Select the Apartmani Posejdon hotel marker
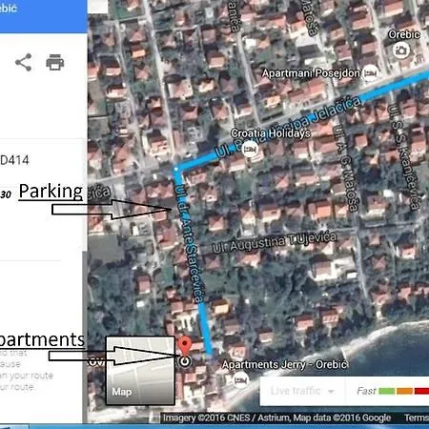Viewport: 429px width, 429px height. coord(370,73)
